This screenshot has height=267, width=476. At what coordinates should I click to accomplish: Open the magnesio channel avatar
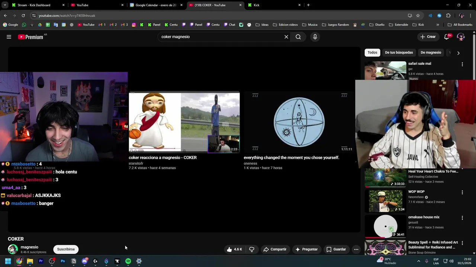tap(13, 249)
